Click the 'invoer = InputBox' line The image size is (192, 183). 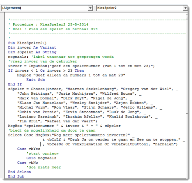click(x=81, y=66)
